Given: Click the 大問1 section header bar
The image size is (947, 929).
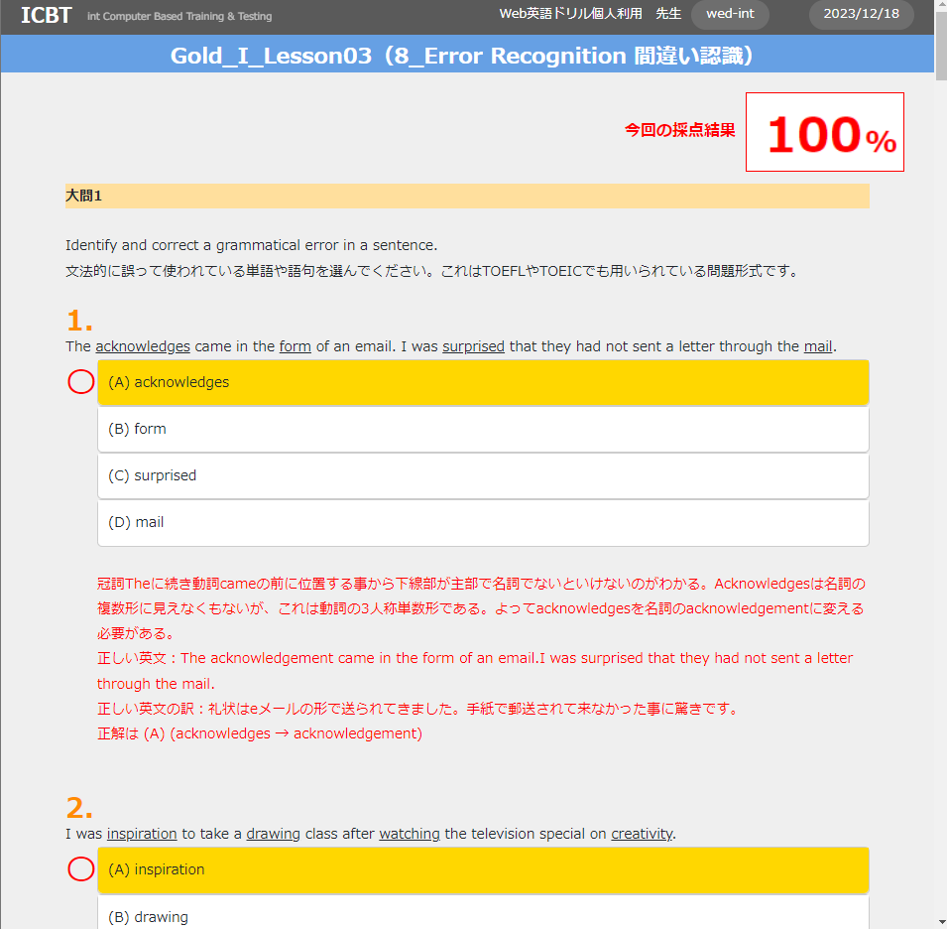Looking at the screenshot, I should click(x=466, y=196).
